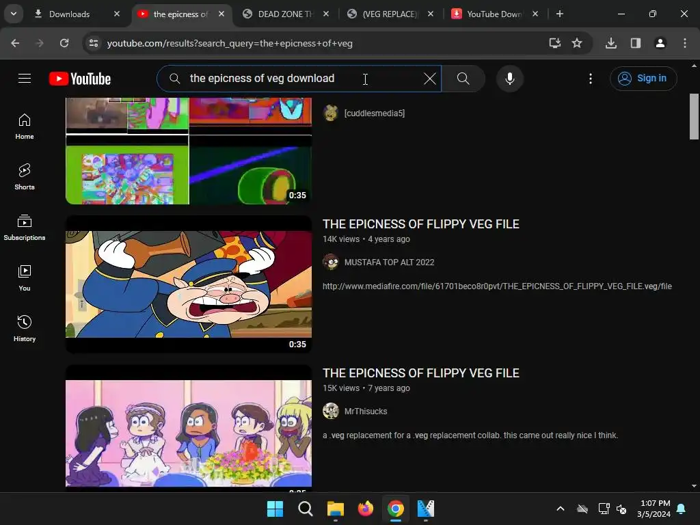Open a new browser tab

[559, 14]
